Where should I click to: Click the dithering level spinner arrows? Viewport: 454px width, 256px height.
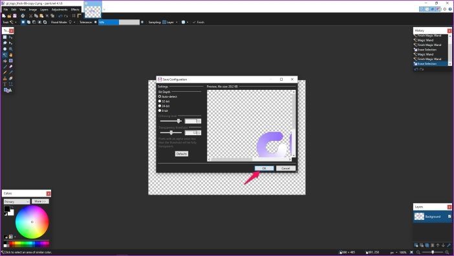(x=199, y=121)
